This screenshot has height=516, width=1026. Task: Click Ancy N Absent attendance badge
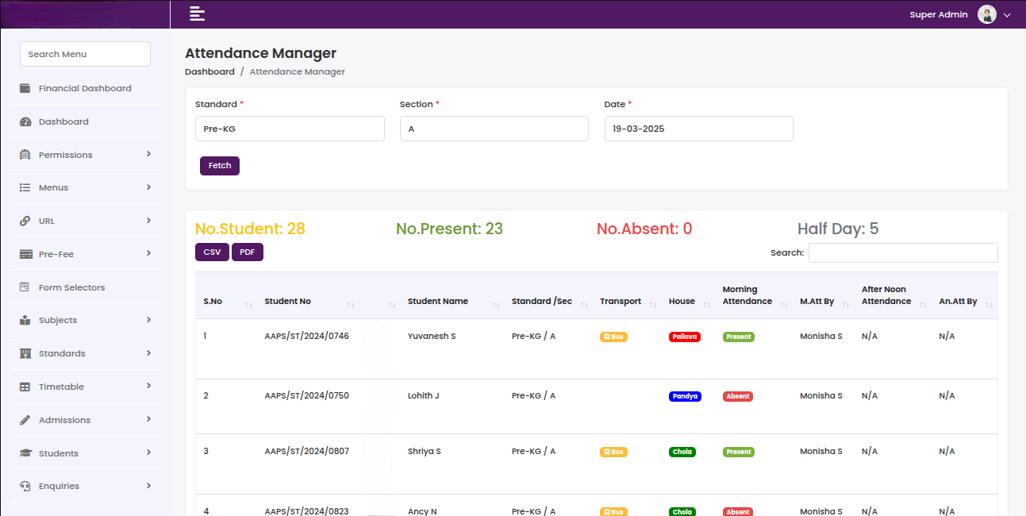tap(738, 512)
